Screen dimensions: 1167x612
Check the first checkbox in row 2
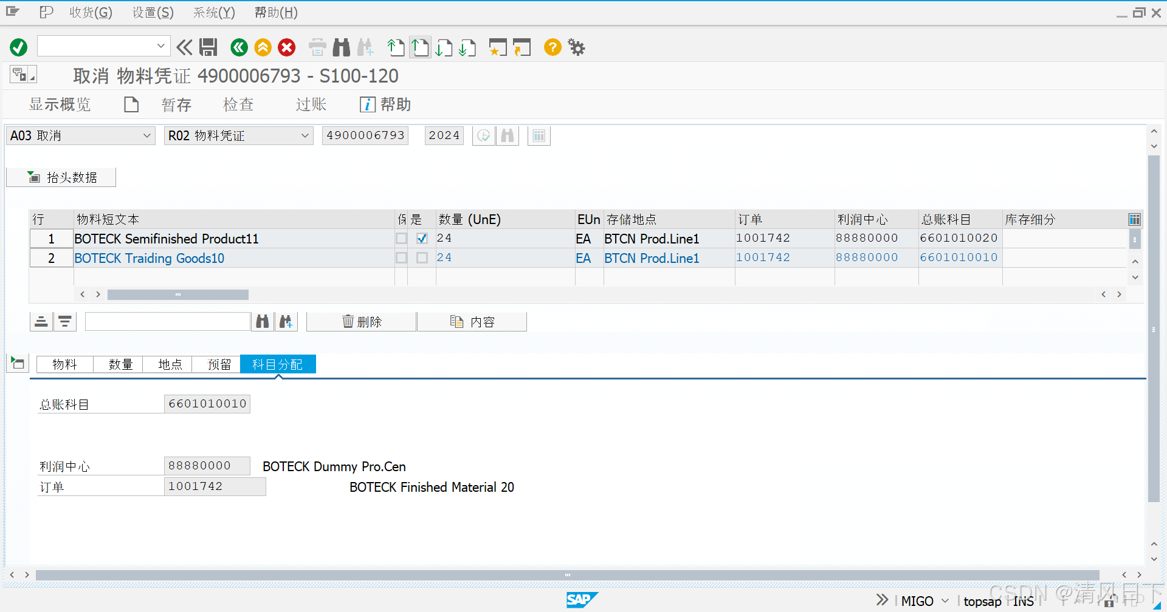point(401,258)
